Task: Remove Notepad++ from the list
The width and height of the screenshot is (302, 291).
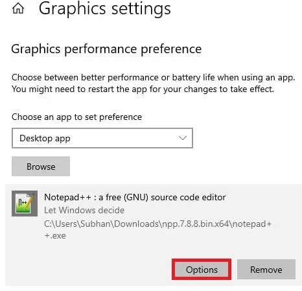Action: [x=266, y=270]
